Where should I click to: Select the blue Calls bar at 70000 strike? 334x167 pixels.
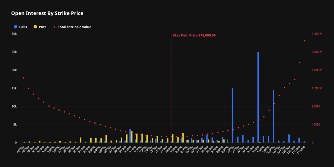coord(130,136)
